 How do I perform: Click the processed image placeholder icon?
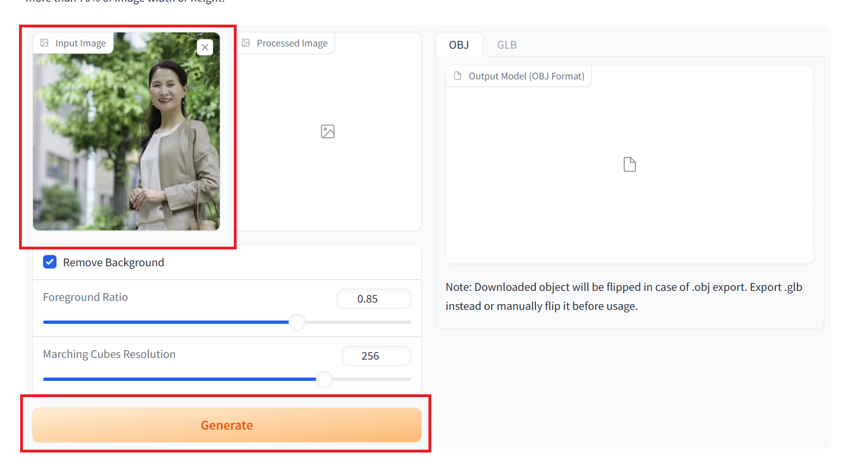tap(328, 131)
